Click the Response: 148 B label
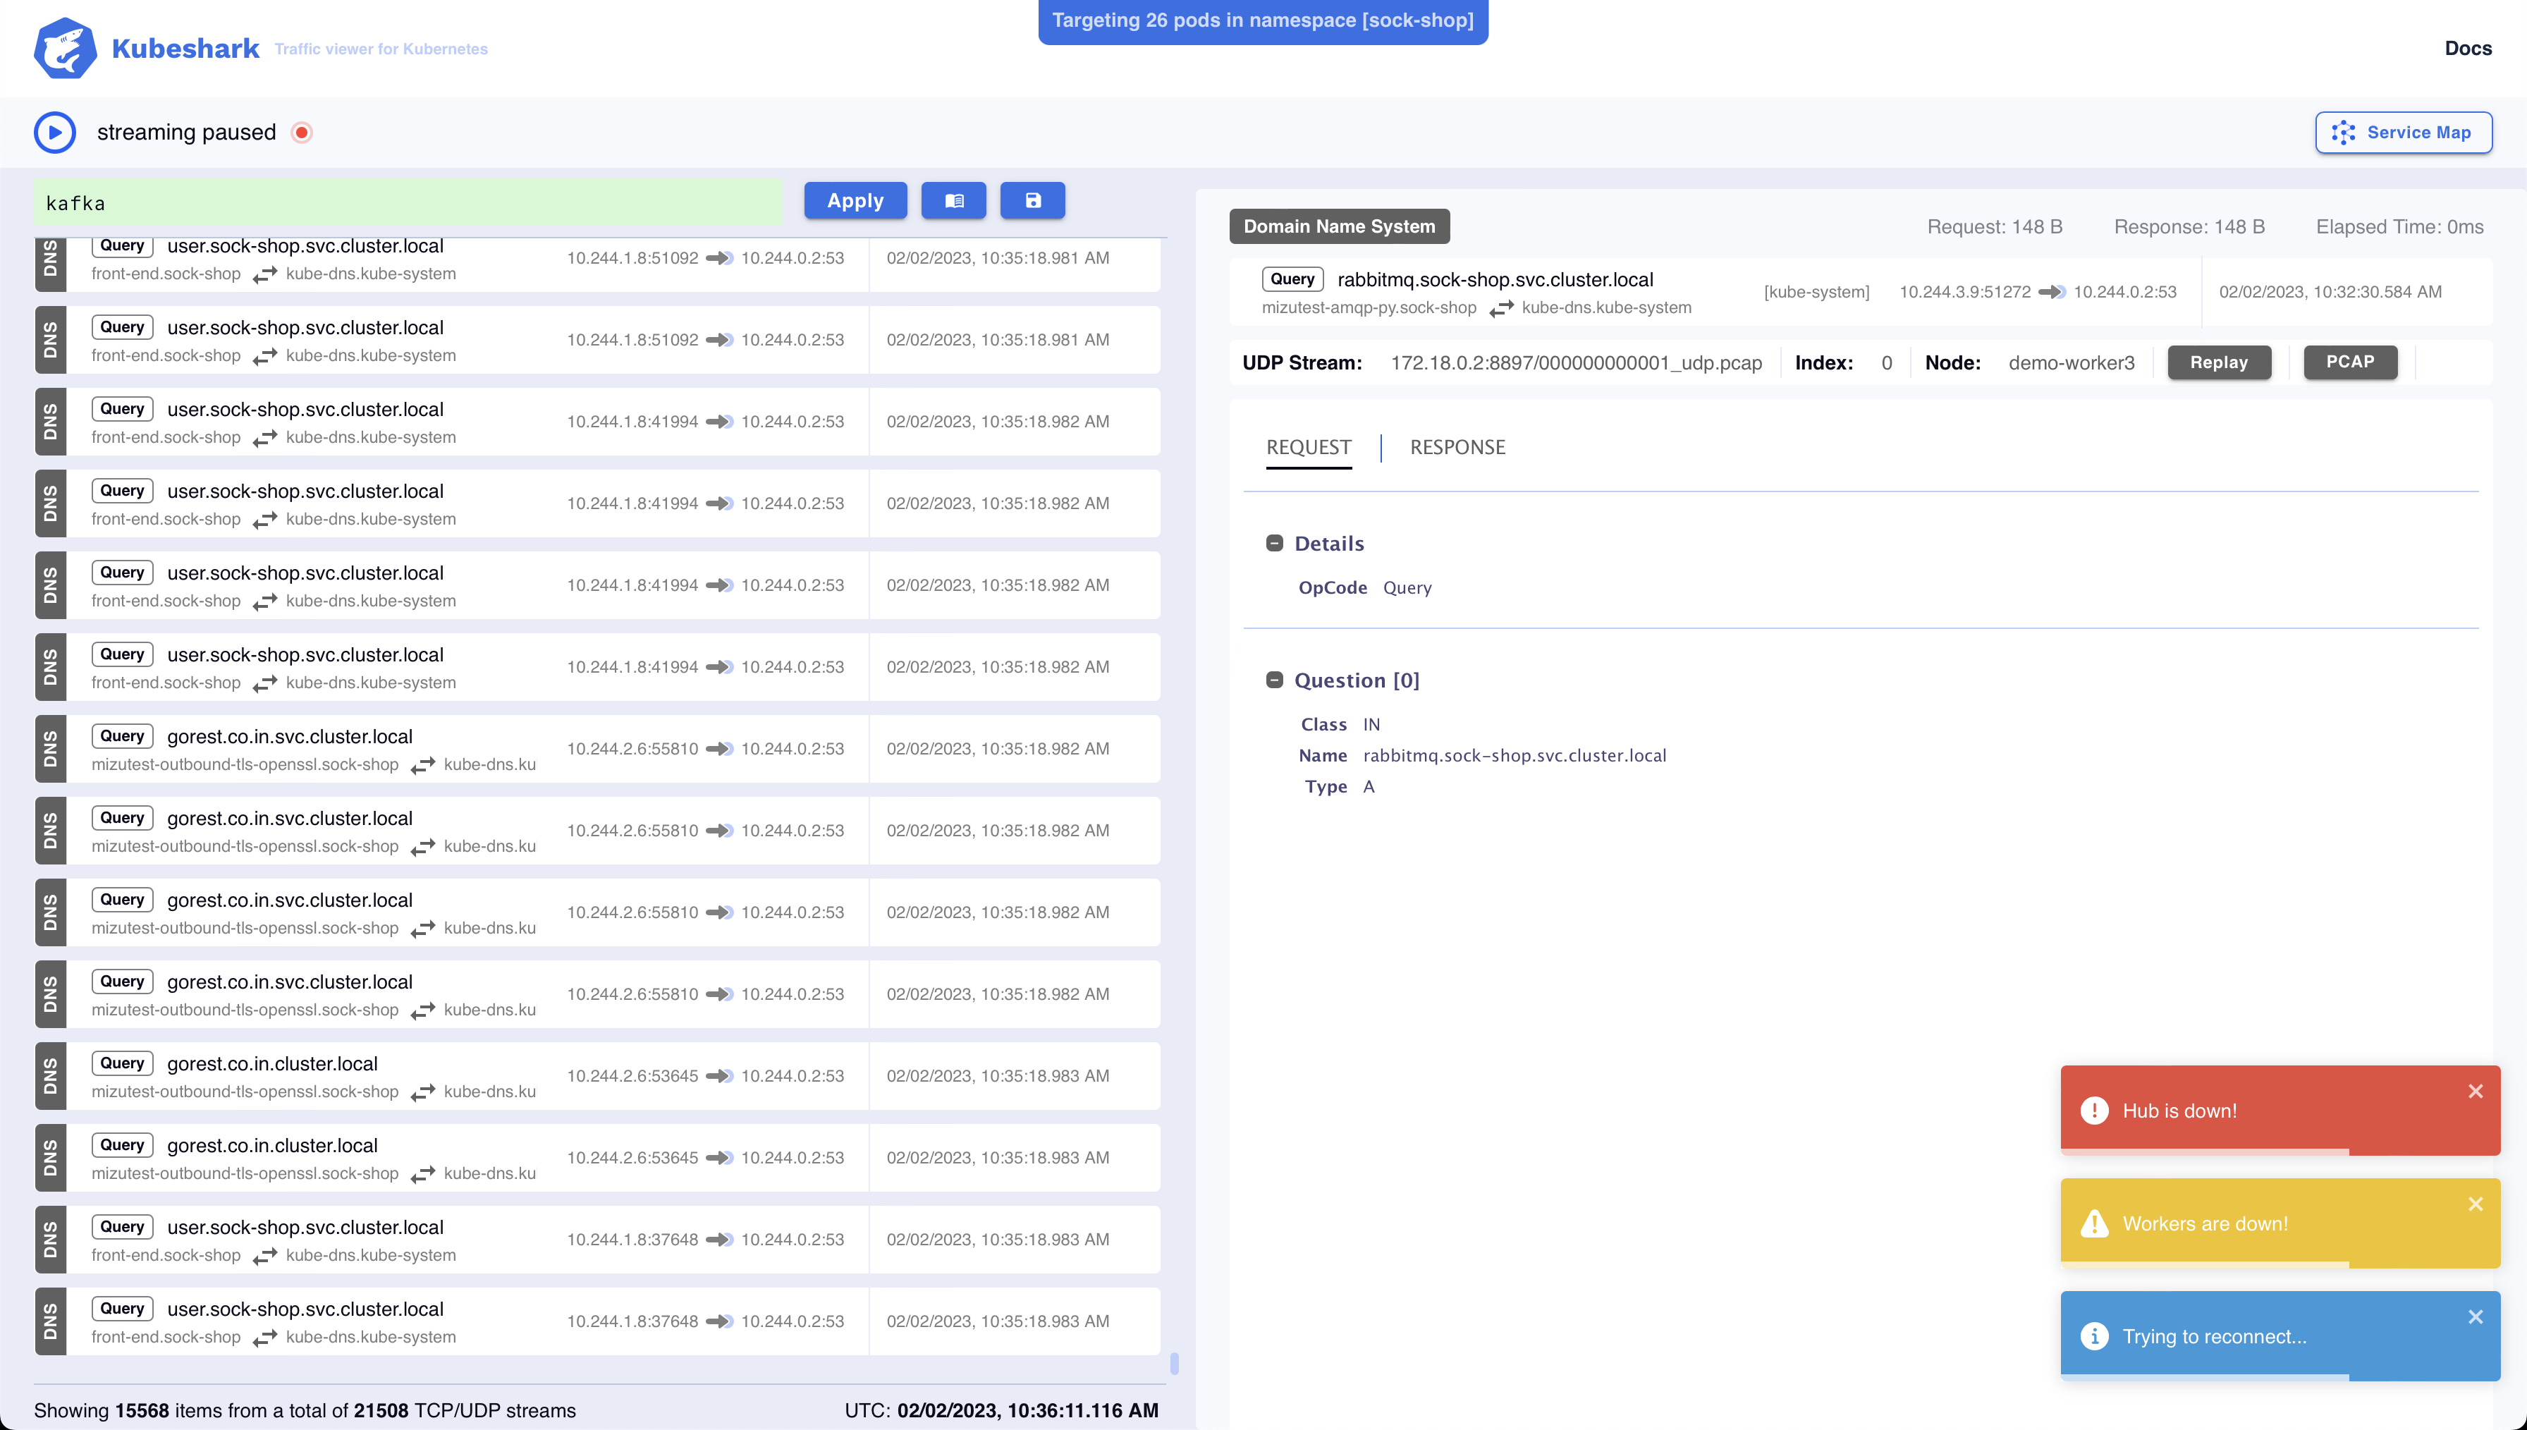2527x1430 pixels. pyautogui.click(x=2189, y=227)
